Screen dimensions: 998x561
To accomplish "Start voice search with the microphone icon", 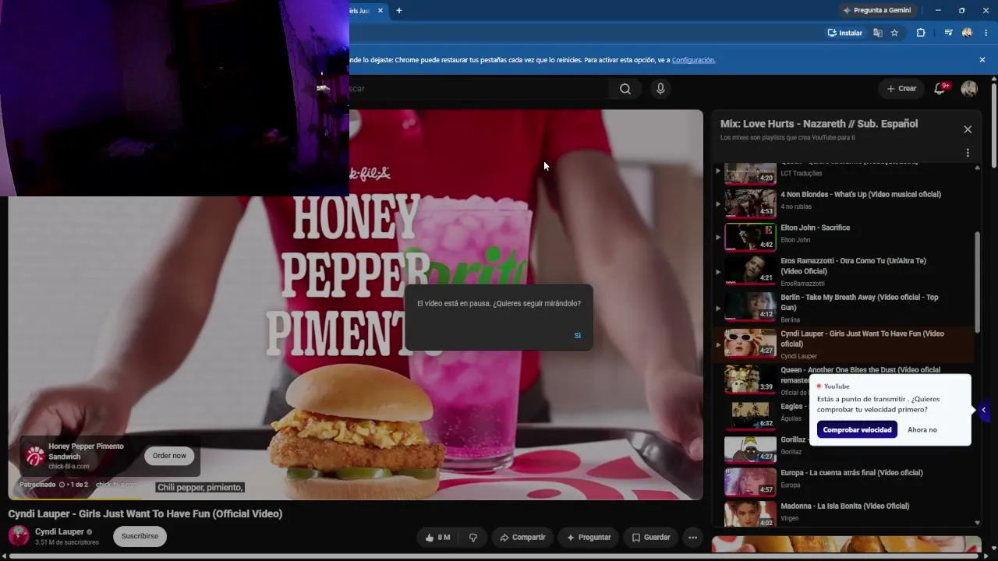I will 660,89.
